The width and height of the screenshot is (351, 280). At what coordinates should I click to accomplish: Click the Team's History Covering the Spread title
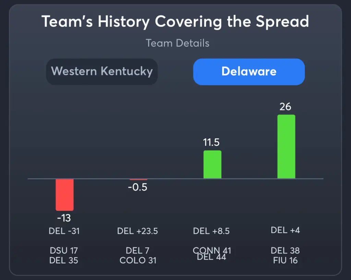[175, 22]
